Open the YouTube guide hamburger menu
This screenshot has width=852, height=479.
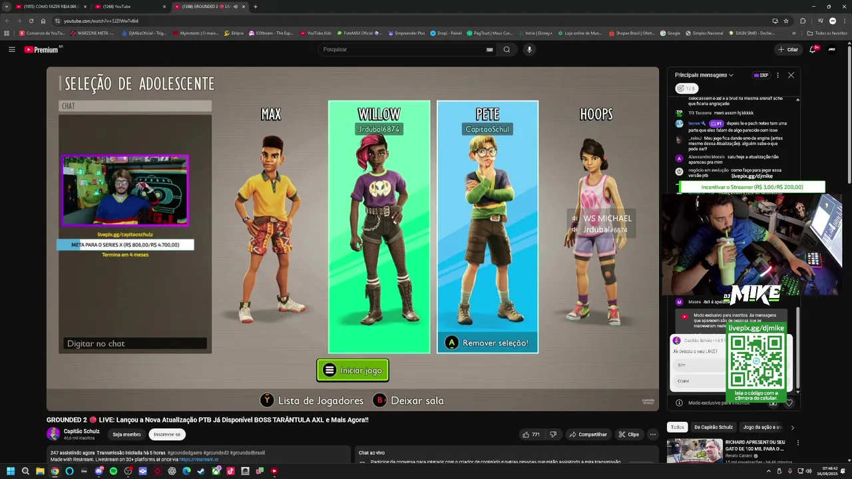11,49
